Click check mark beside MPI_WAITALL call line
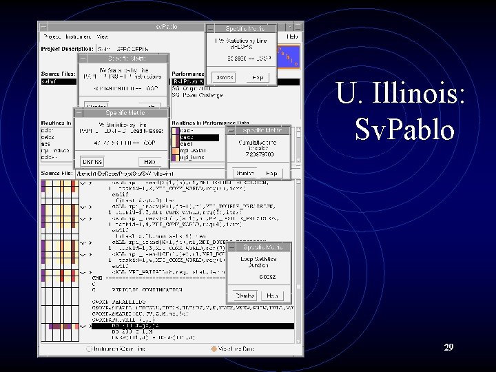496x372 pixels. pos(83,272)
